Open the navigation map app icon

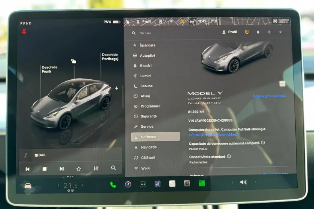click(x=158, y=184)
